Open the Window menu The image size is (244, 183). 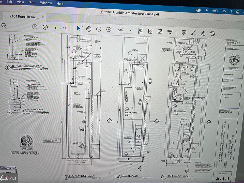point(46,3)
